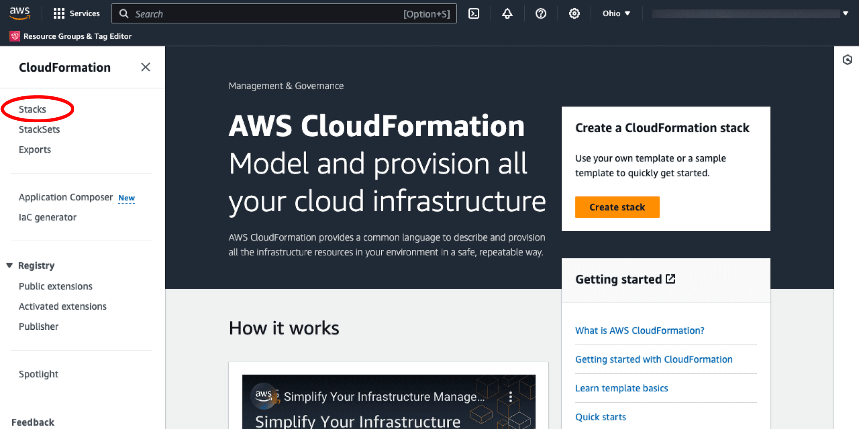Click the 'How it works' heading

pyautogui.click(x=284, y=328)
